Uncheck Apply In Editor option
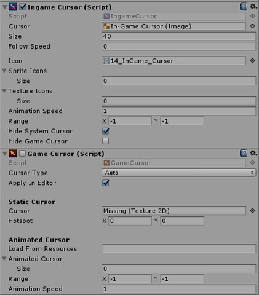This screenshot has width=259, height=295. click(x=106, y=183)
